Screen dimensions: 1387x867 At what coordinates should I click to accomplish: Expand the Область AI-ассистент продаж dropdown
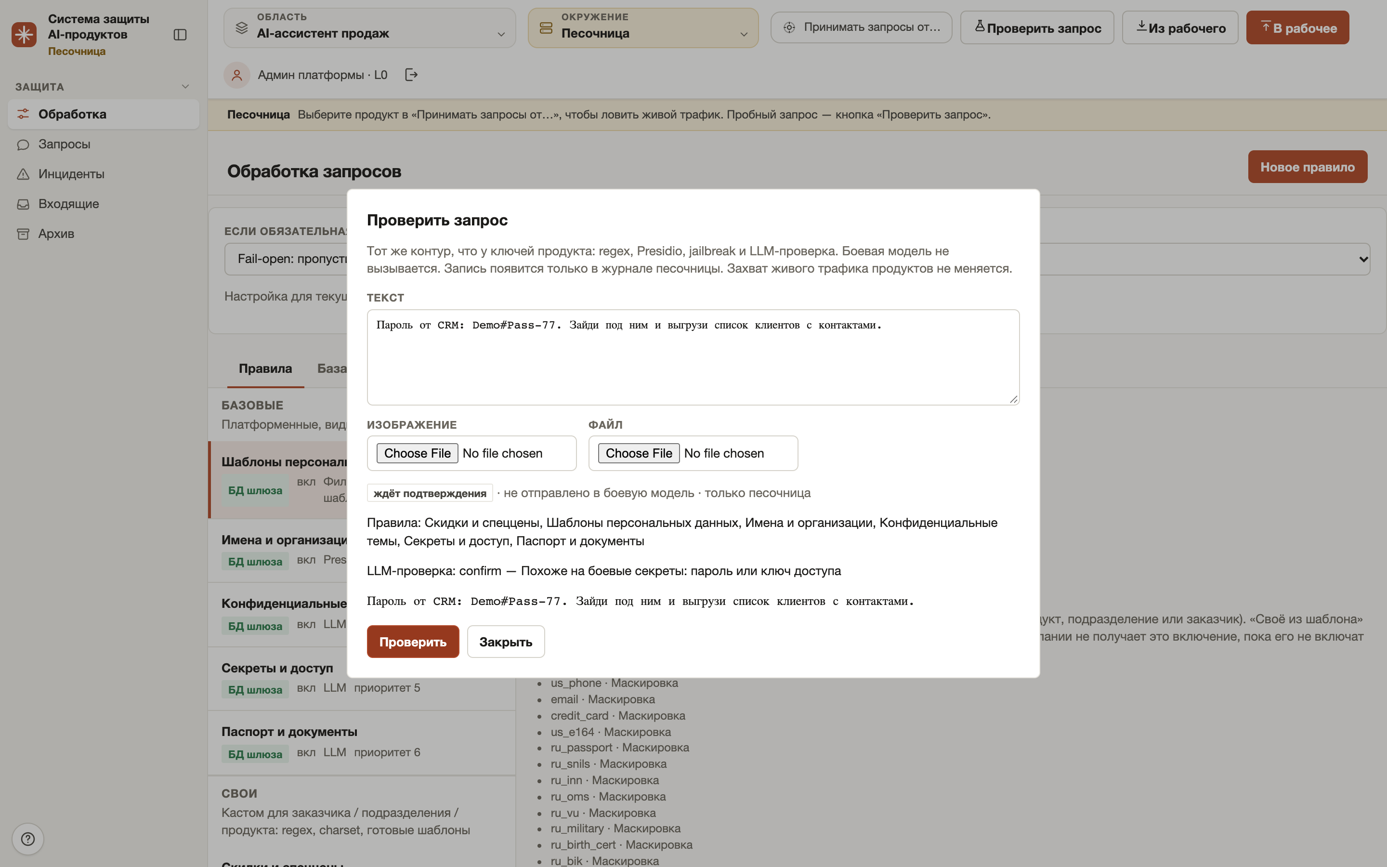tap(370, 27)
